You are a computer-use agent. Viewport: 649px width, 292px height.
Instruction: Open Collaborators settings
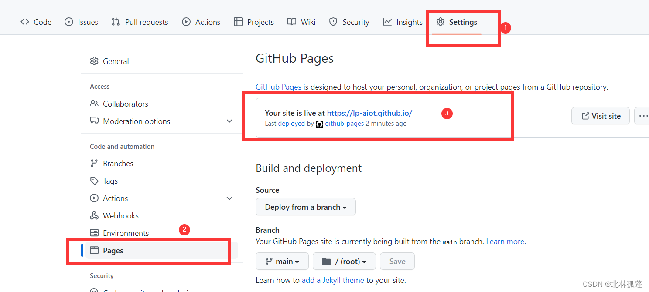[162, 104]
